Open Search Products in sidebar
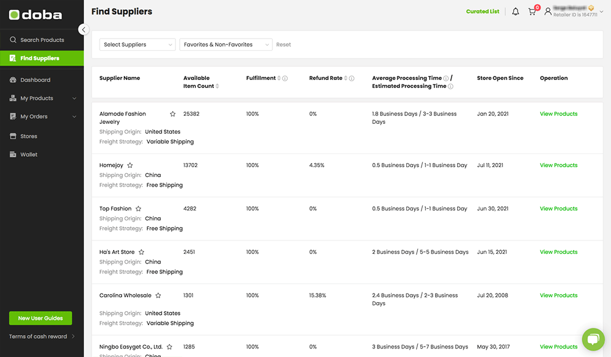 (42, 40)
